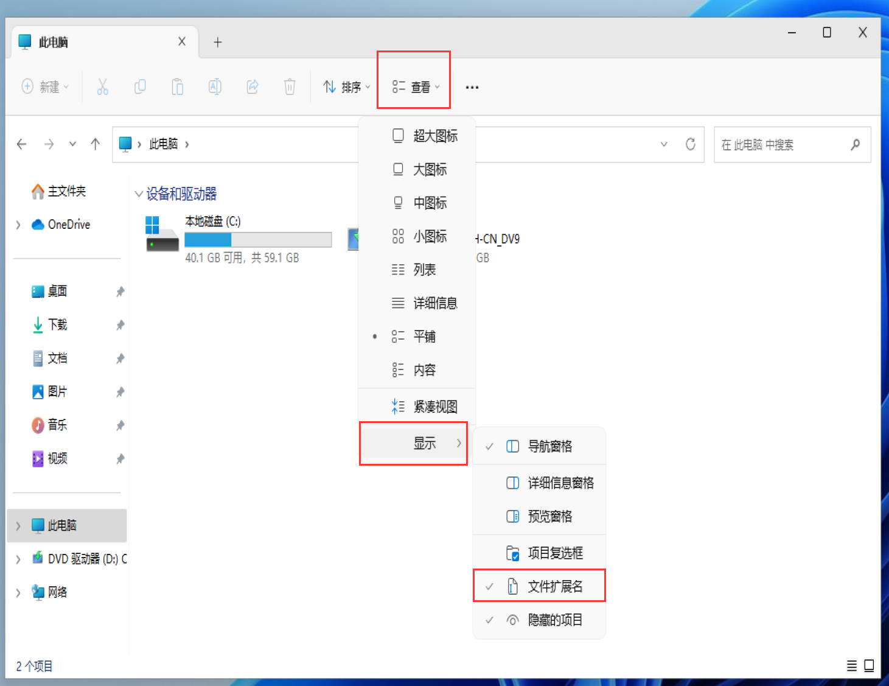Click the share icon in toolbar
Screen dimensions: 889x686
pyautogui.click(x=253, y=87)
